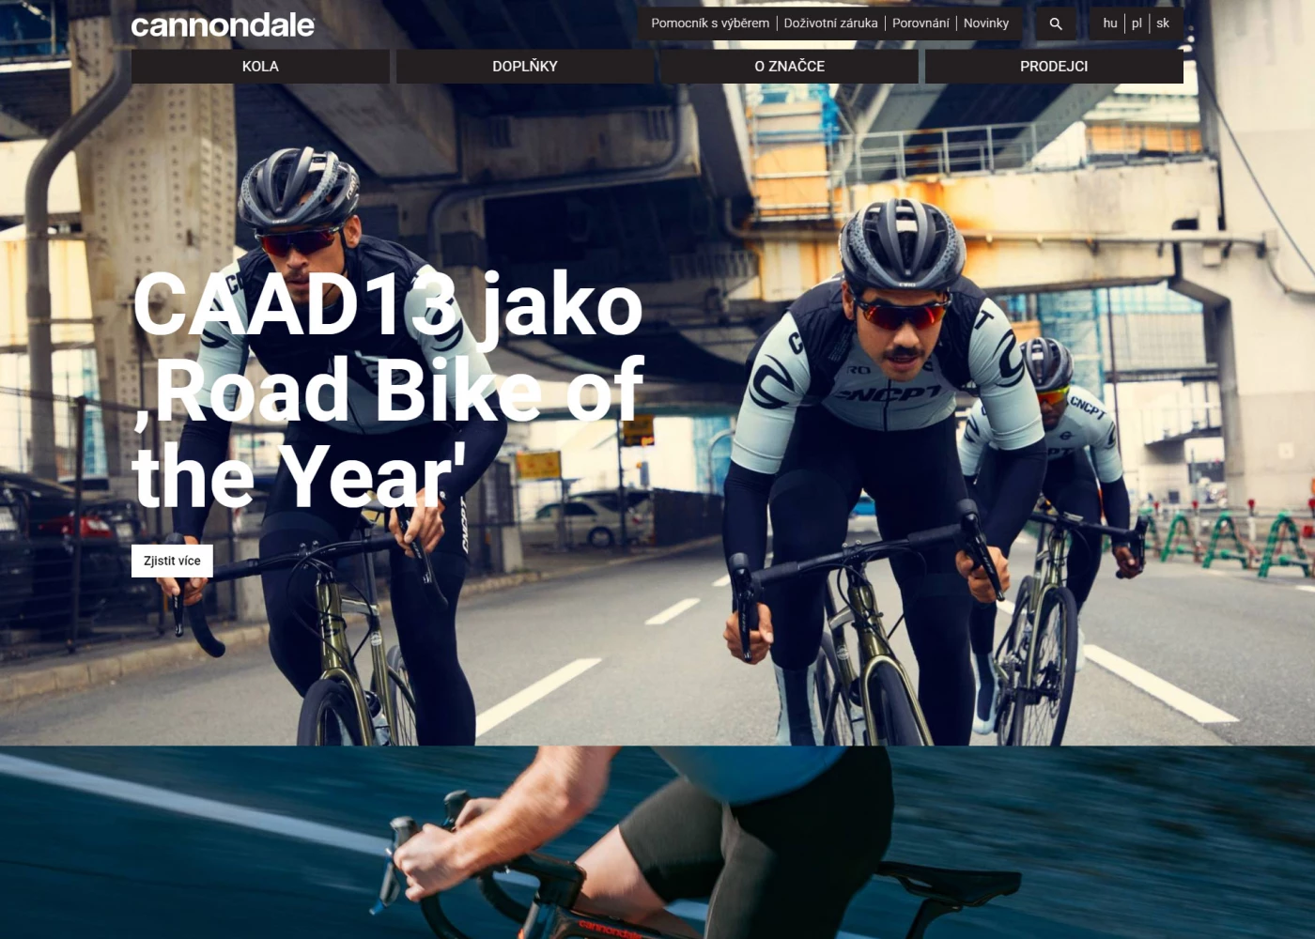
Task: Go to the Porovnání page
Action: (x=920, y=23)
